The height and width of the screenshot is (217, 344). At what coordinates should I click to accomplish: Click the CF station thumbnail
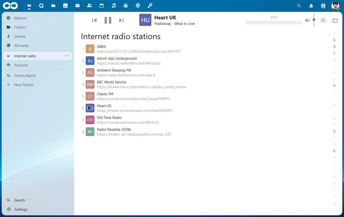pyautogui.click(x=90, y=96)
